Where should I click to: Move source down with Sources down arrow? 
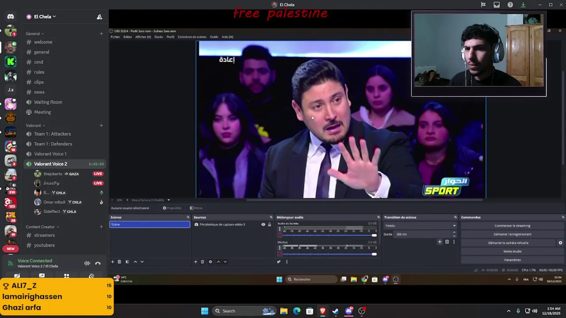[225, 262]
